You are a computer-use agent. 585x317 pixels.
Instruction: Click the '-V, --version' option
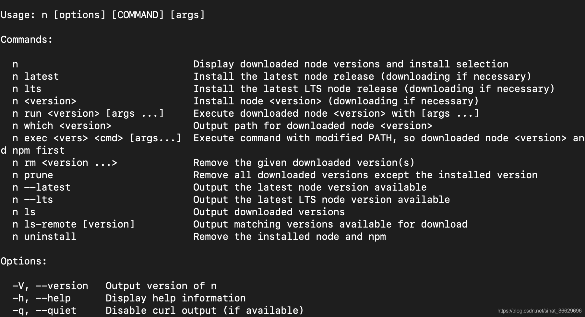[x=50, y=286]
